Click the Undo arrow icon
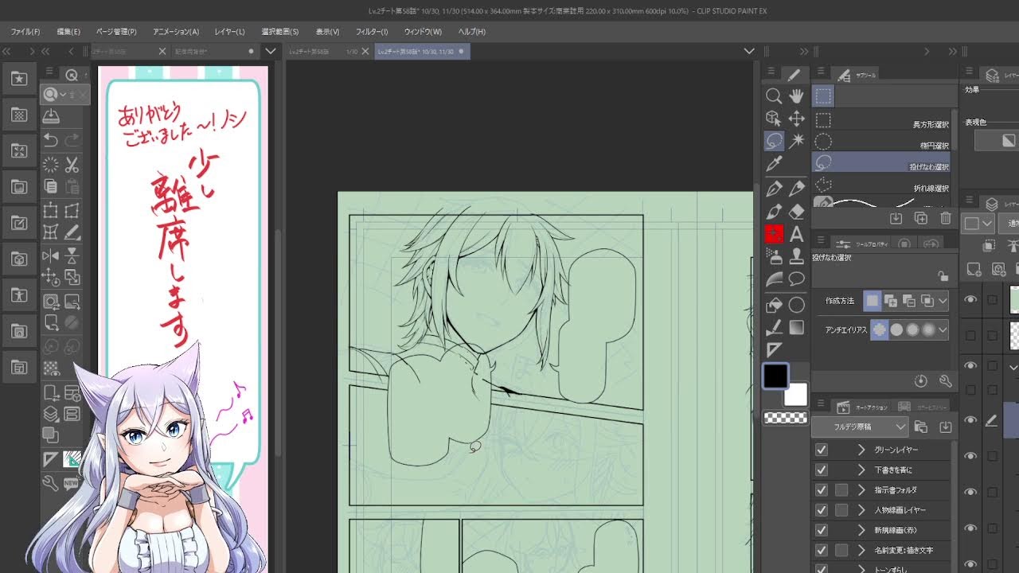This screenshot has height=573, width=1019. (x=51, y=140)
